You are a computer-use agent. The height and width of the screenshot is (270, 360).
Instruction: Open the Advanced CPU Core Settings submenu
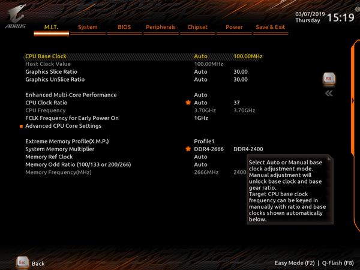(x=64, y=126)
